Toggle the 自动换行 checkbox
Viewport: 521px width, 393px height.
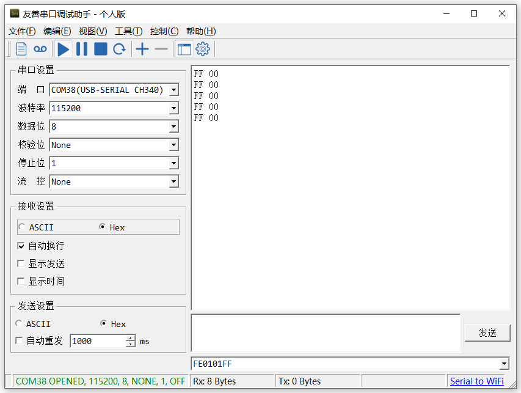[21, 246]
